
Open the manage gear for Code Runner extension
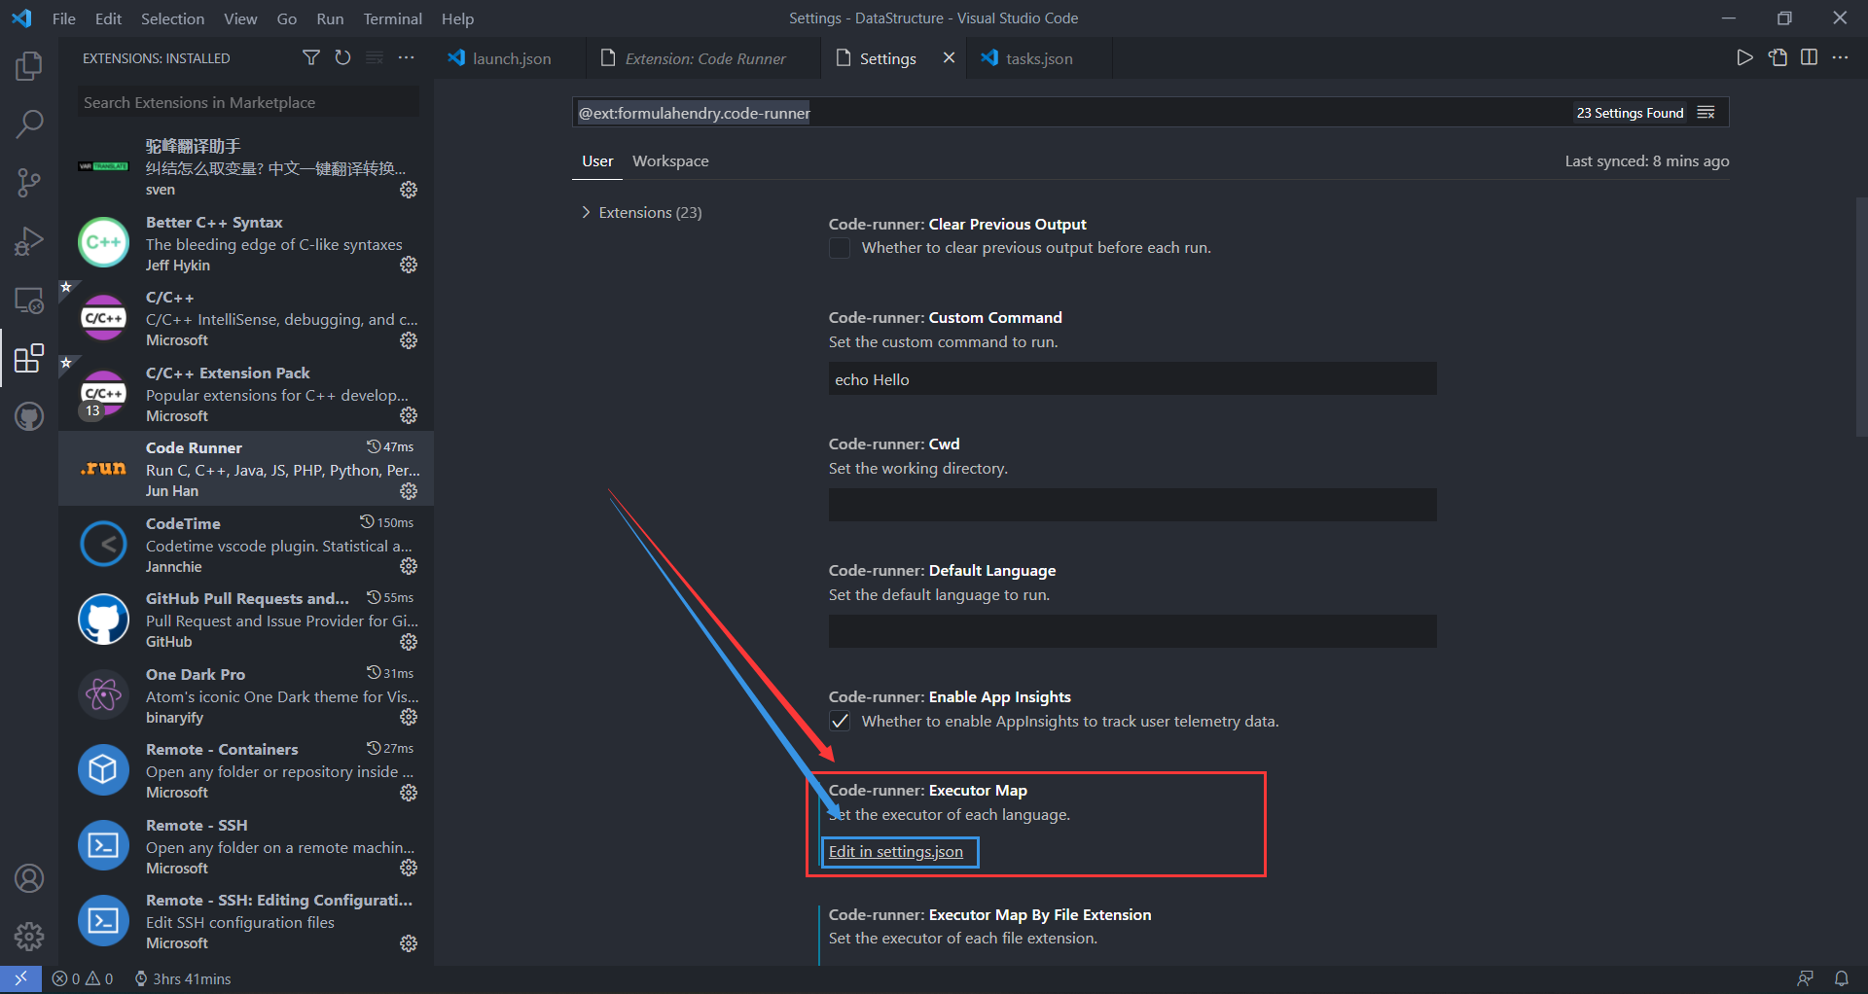pyautogui.click(x=409, y=491)
